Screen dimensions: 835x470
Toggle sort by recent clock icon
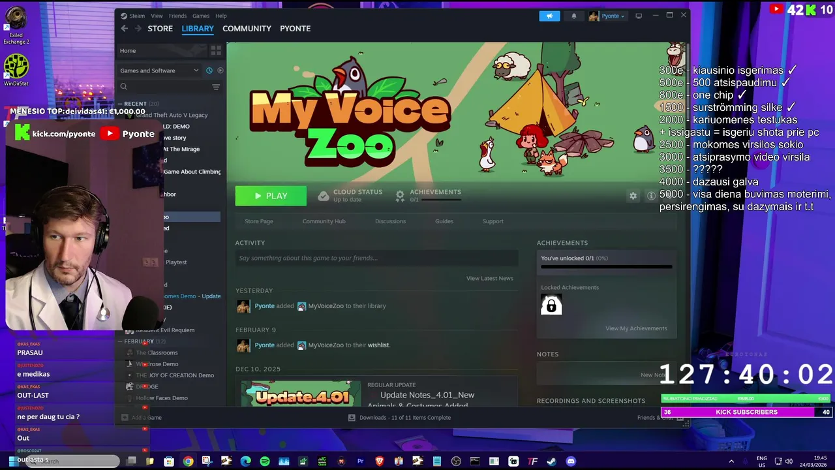click(209, 70)
